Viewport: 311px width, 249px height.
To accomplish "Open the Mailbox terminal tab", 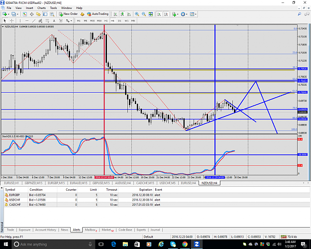I will tap(91, 230).
